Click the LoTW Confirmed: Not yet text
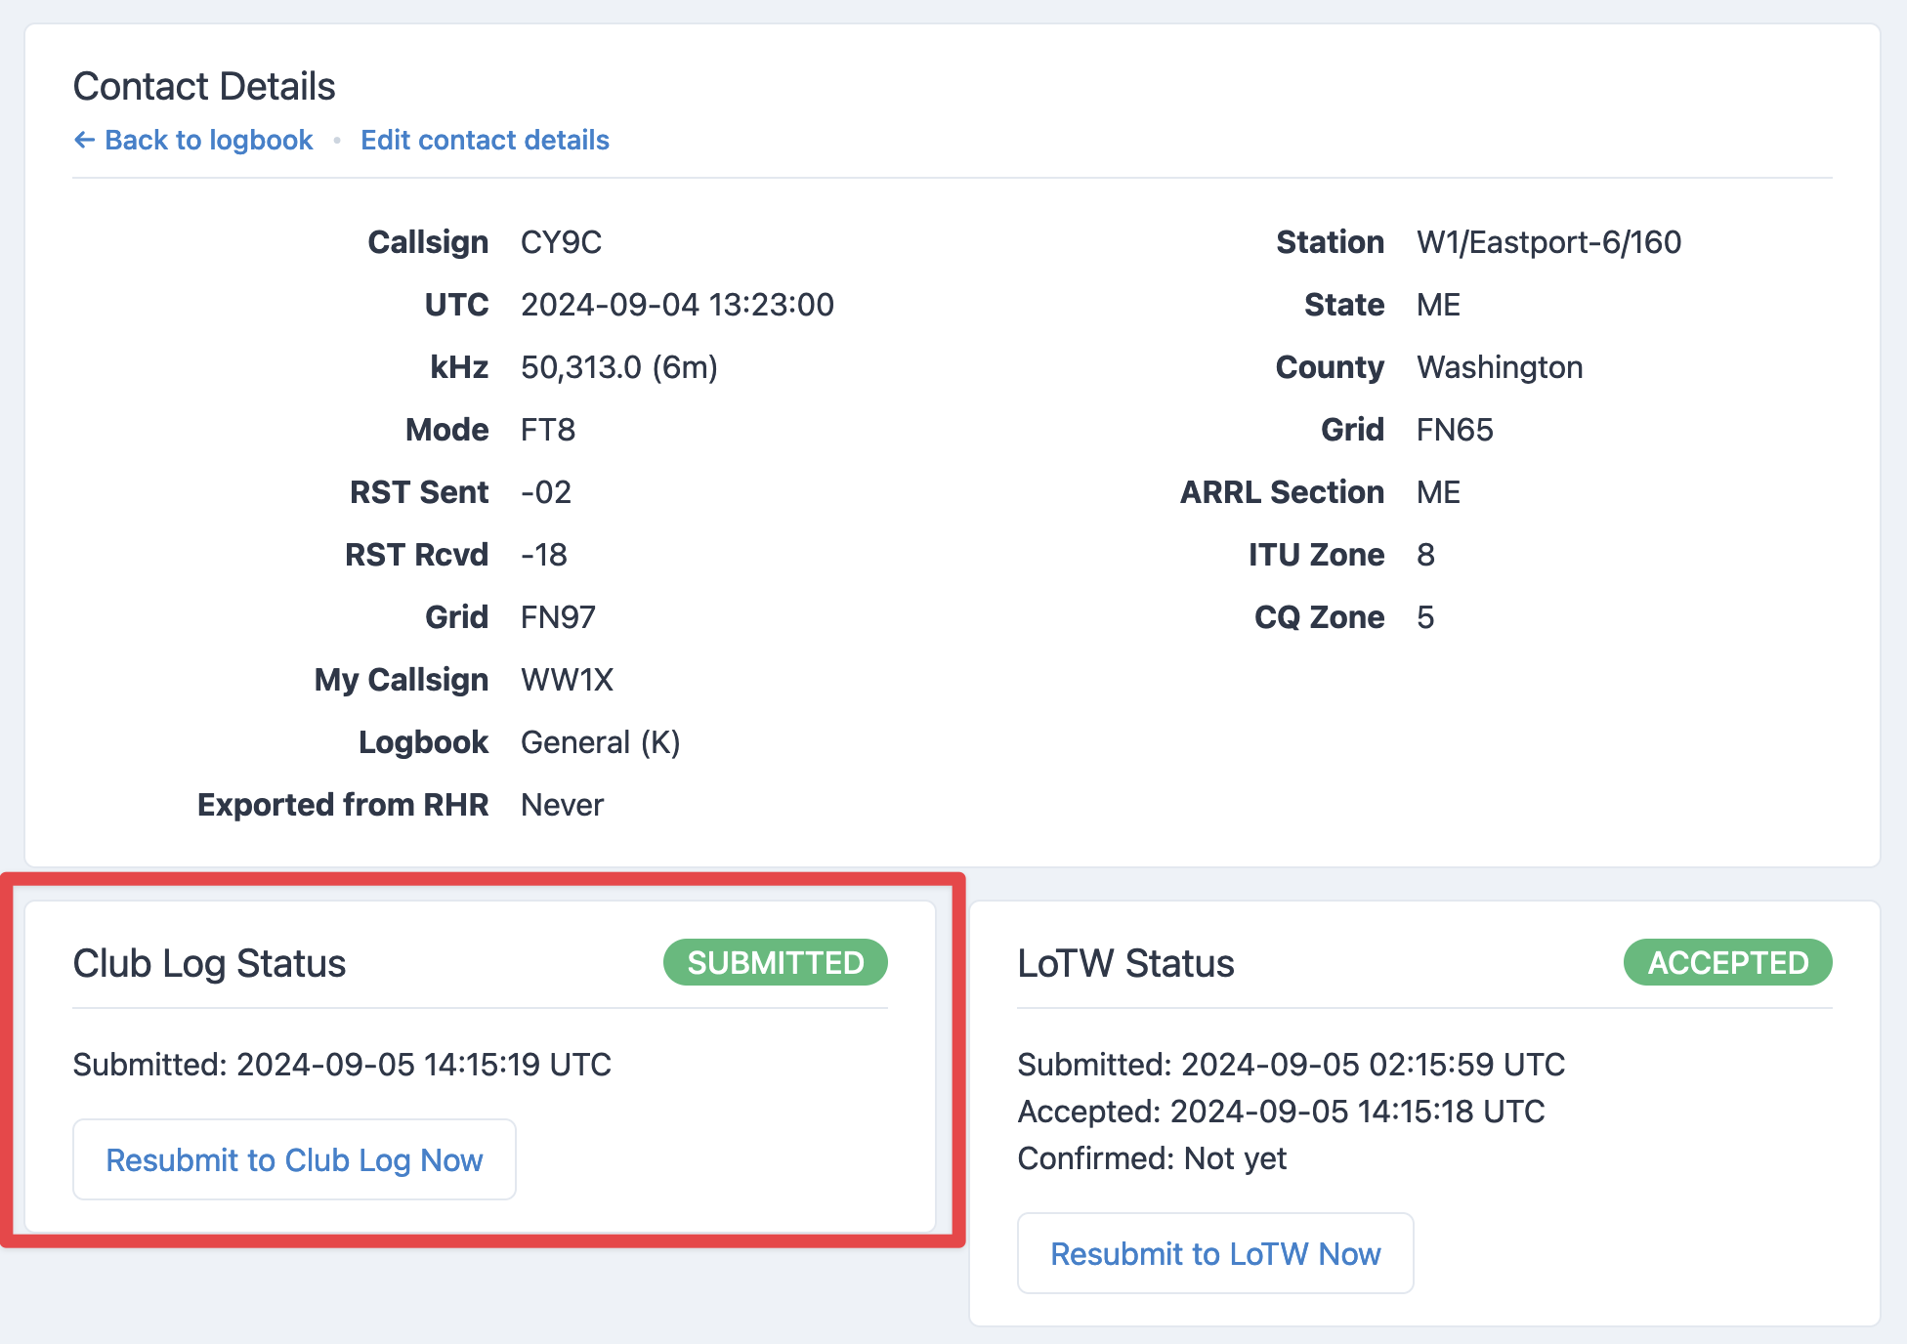 click(x=1152, y=1158)
